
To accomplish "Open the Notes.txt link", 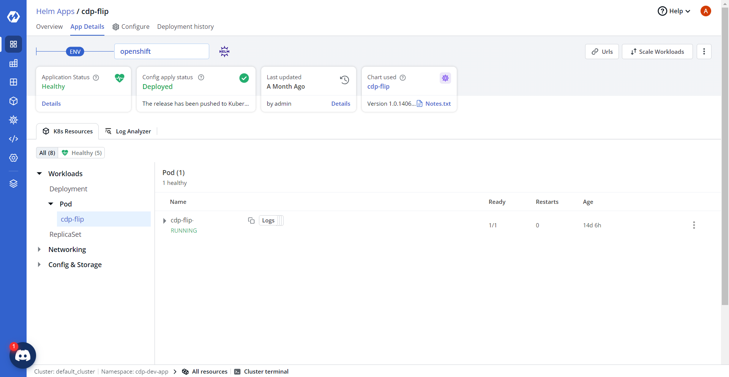I will [438, 104].
